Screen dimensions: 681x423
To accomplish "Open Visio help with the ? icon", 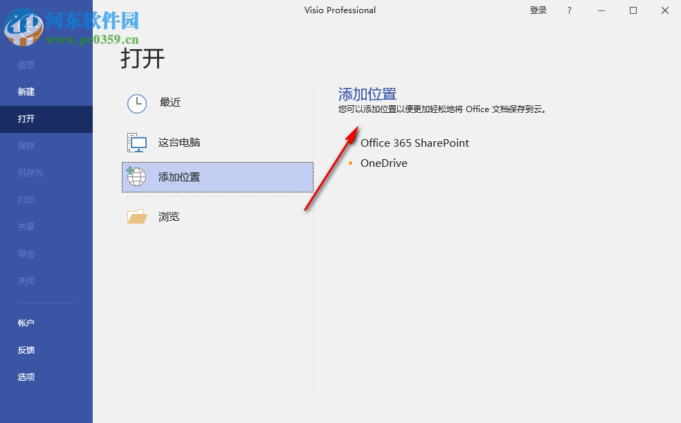I will coord(569,10).
